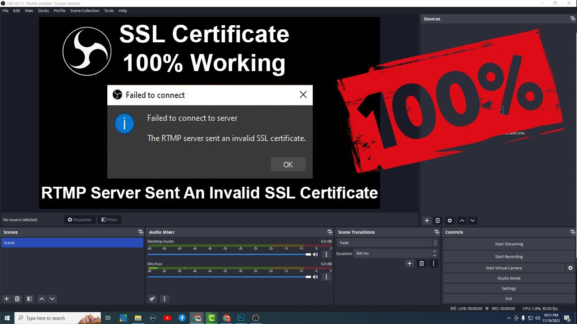Viewport: 577px width, 324px height.
Task: Open Facebook shortcut on the taskbar
Action: (182, 318)
